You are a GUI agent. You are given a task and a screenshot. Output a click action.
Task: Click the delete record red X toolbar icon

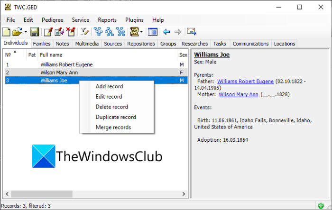[x=71, y=32]
